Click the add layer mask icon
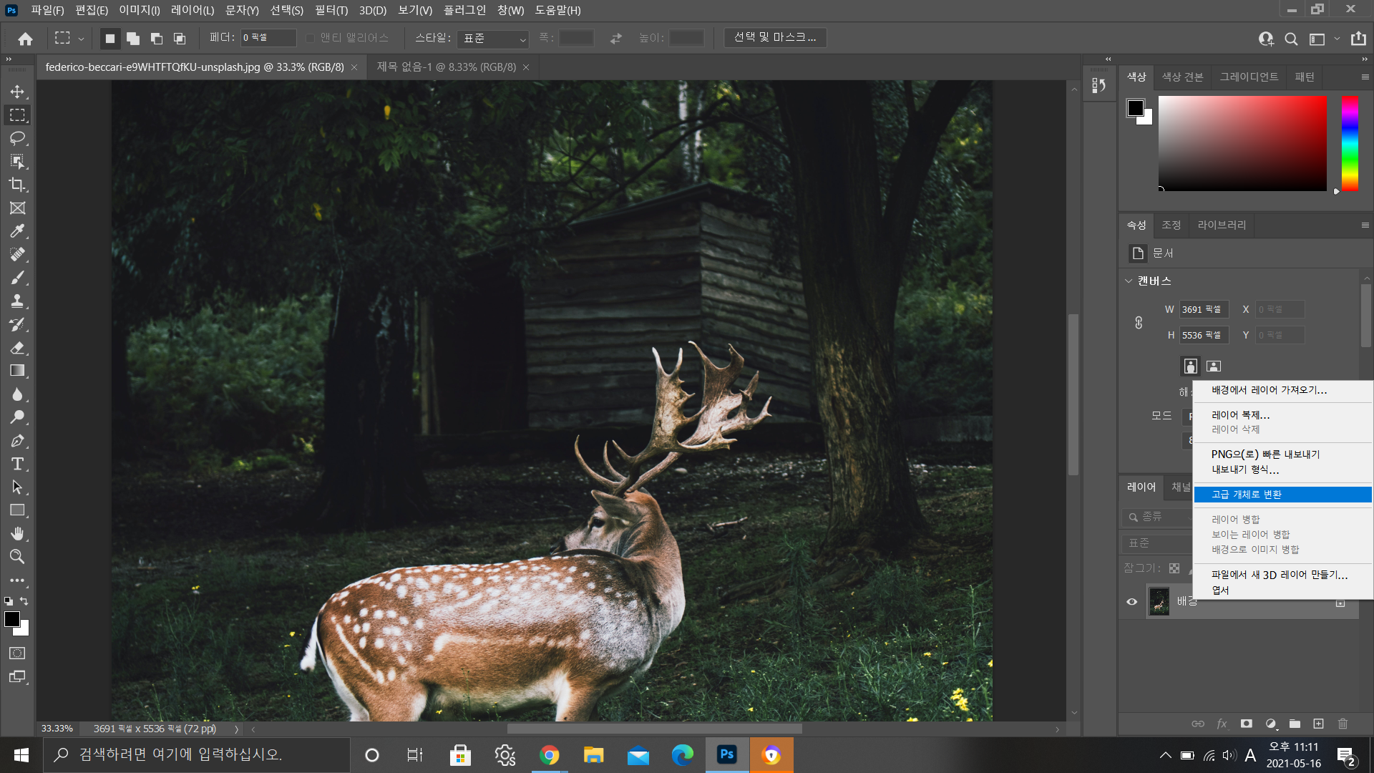 point(1246,724)
